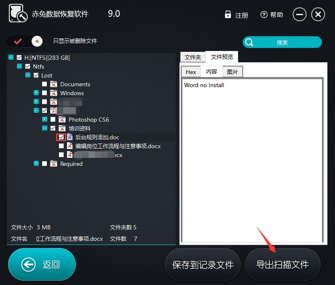The height and width of the screenshot is (285, 335).
Task: Open help via the question mark icon
Action: [264, 15]
